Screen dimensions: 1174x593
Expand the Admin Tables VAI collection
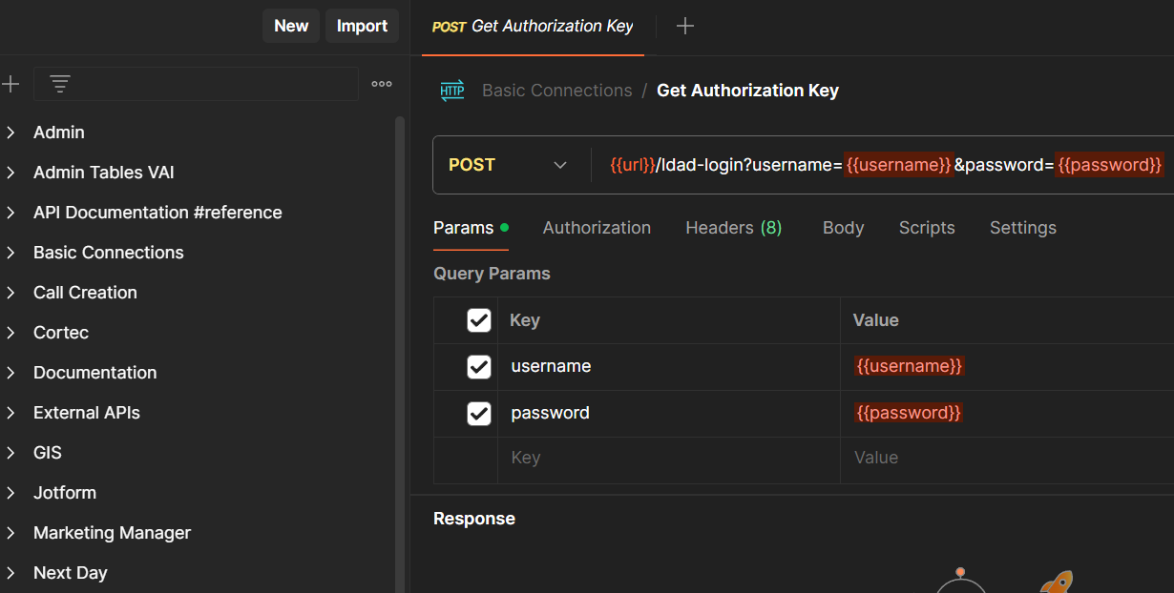coord(10,173)
